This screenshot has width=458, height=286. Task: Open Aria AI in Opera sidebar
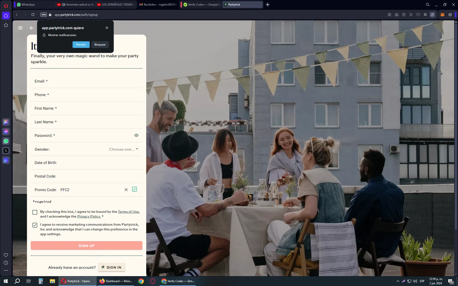pos(6,122)
